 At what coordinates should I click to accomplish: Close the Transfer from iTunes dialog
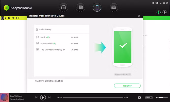[139, 16]
